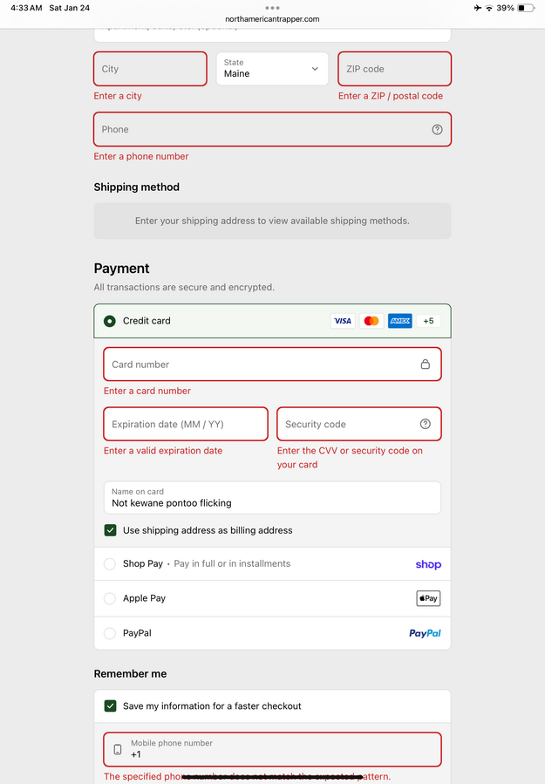Click the card number lock icon

[x=426, y=365]
